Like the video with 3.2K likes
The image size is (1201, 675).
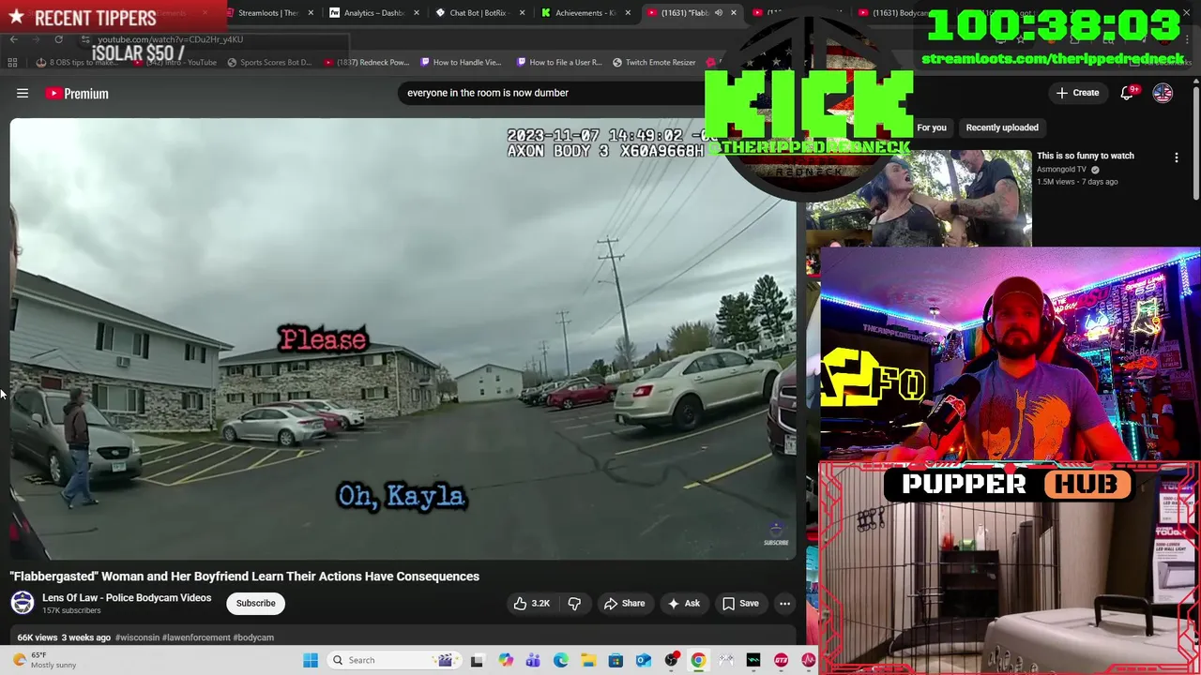tap(531, 604)
